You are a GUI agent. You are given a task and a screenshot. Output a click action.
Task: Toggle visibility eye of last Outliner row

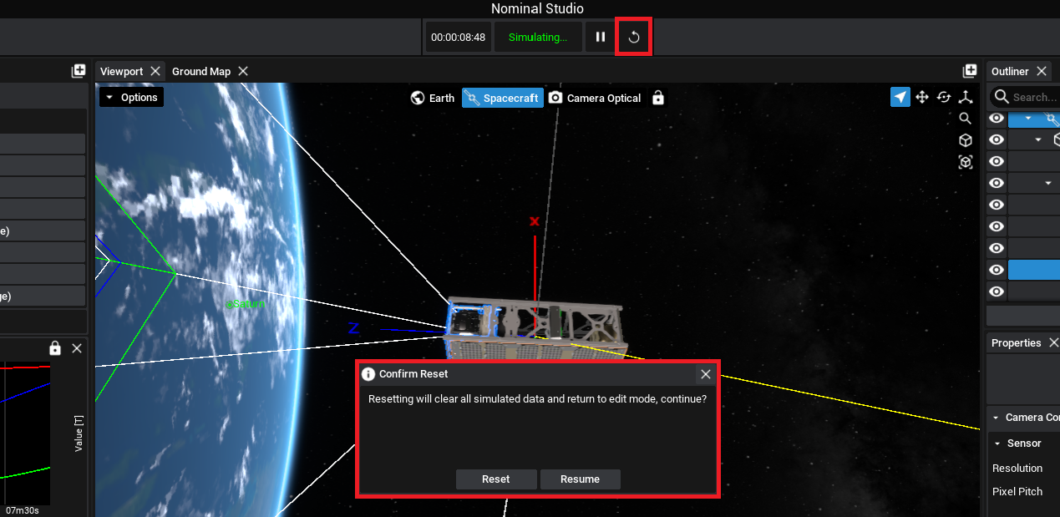997,291
